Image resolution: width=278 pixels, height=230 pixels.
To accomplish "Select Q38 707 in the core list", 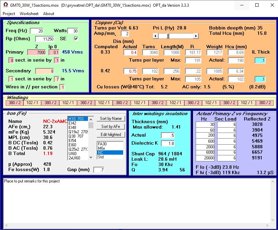I will pos(78,136).
